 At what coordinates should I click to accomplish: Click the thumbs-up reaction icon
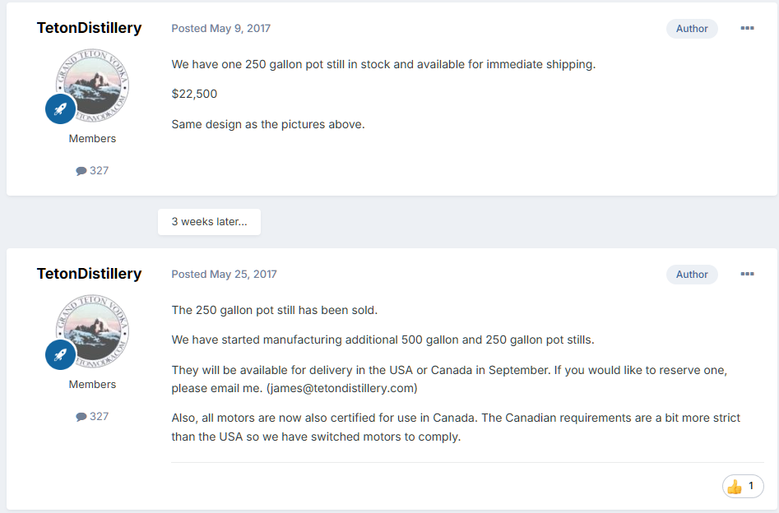[x=735, y=487]
